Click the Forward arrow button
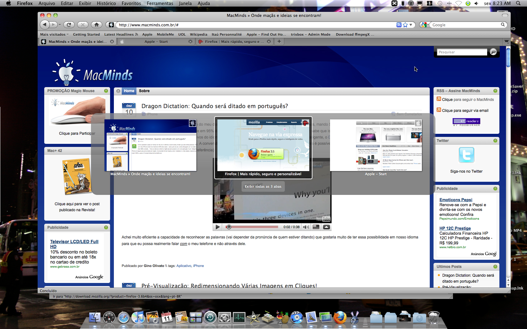Viewport: 527px width, 329px height. (54, 25)
